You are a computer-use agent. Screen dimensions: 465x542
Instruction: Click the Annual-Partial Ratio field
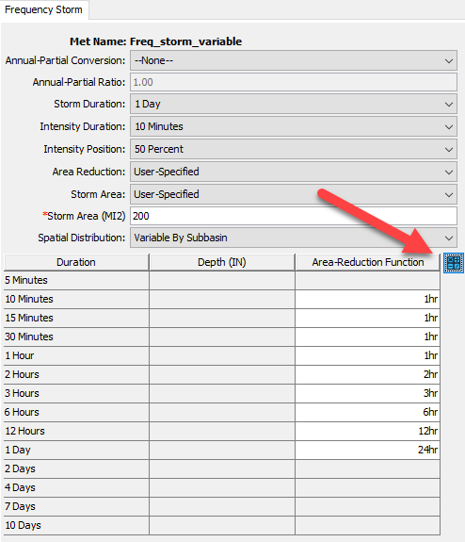pos(294,82)
